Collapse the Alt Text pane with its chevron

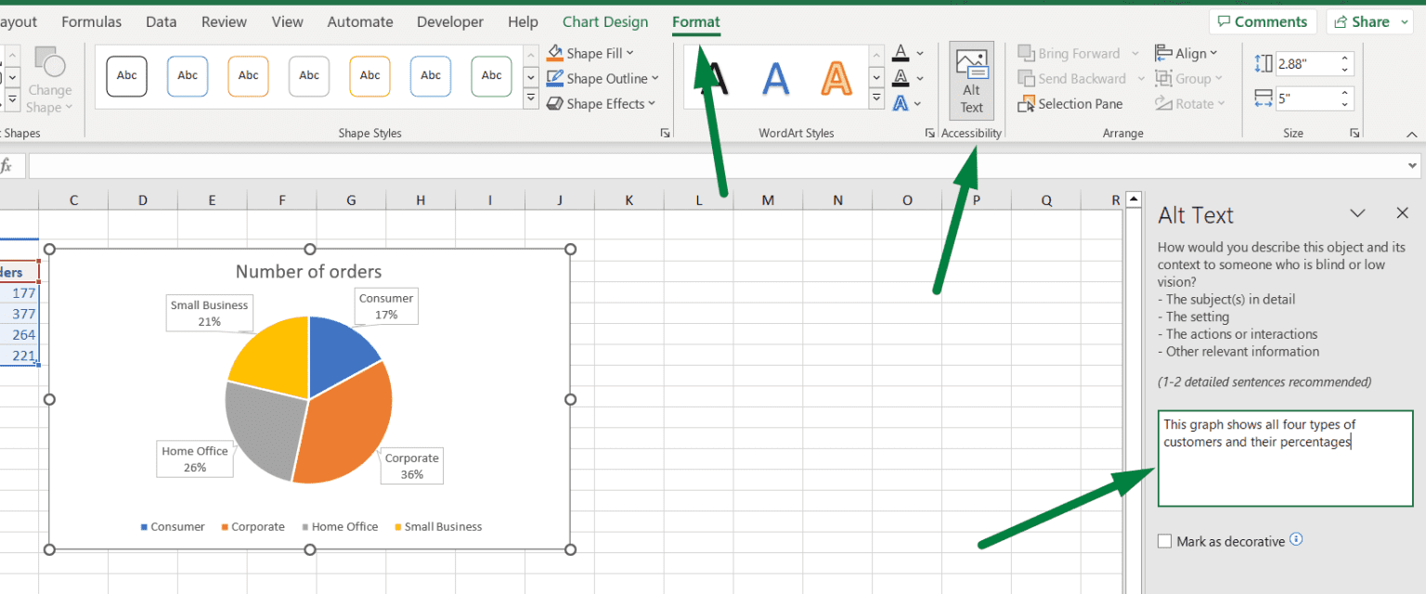click(x=1358, y=213)
